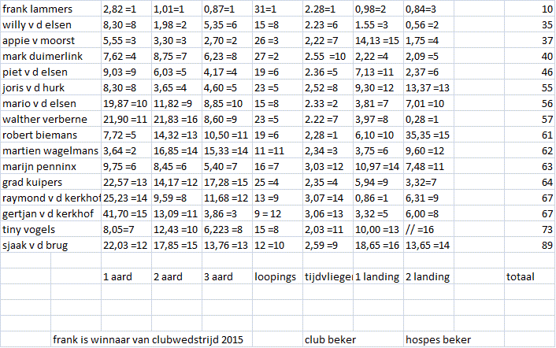
Task: Click the cell with 35,35 =15
Action: click(428, 135)
